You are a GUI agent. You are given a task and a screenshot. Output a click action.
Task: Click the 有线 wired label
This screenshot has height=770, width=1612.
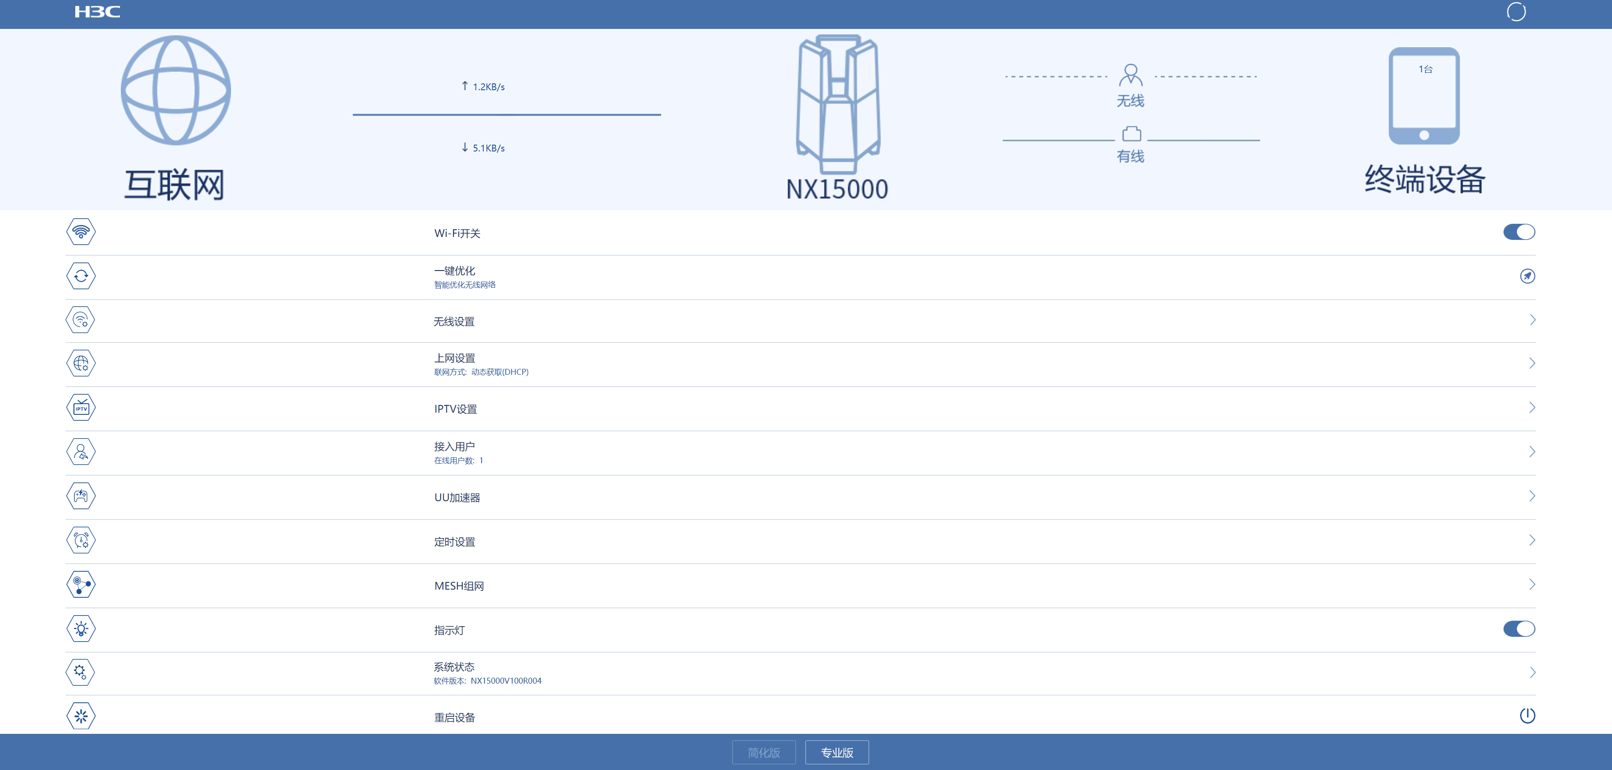pyautogui.click(x=1130, y=157)
